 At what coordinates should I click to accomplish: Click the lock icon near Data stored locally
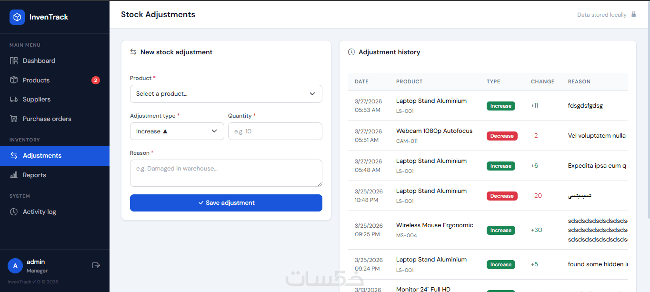coord(633,14)
